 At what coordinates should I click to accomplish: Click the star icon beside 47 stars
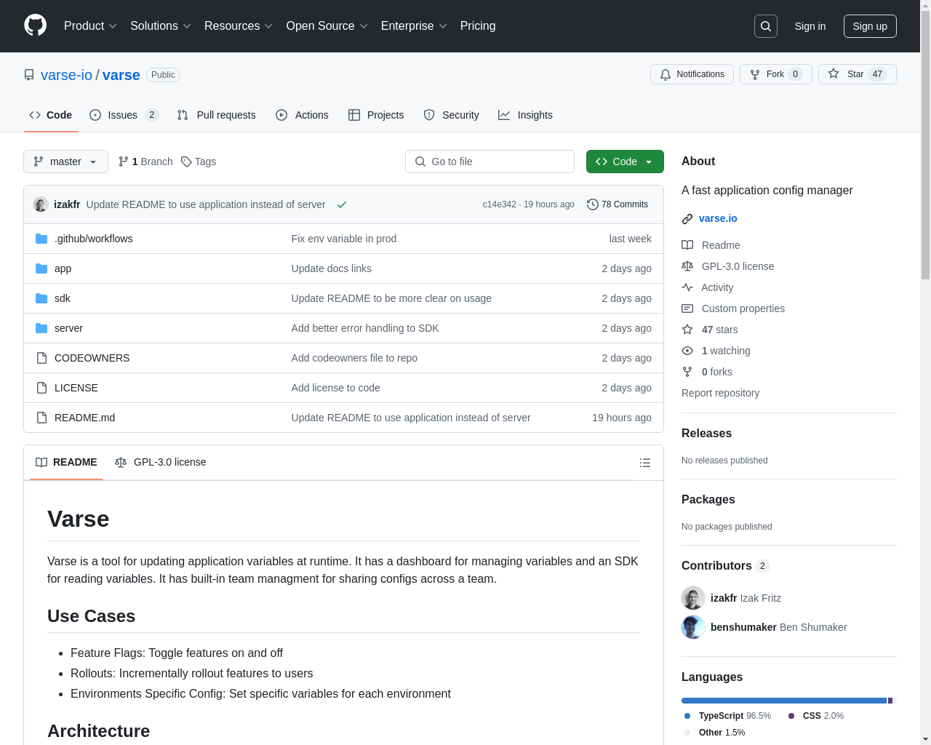687,330
